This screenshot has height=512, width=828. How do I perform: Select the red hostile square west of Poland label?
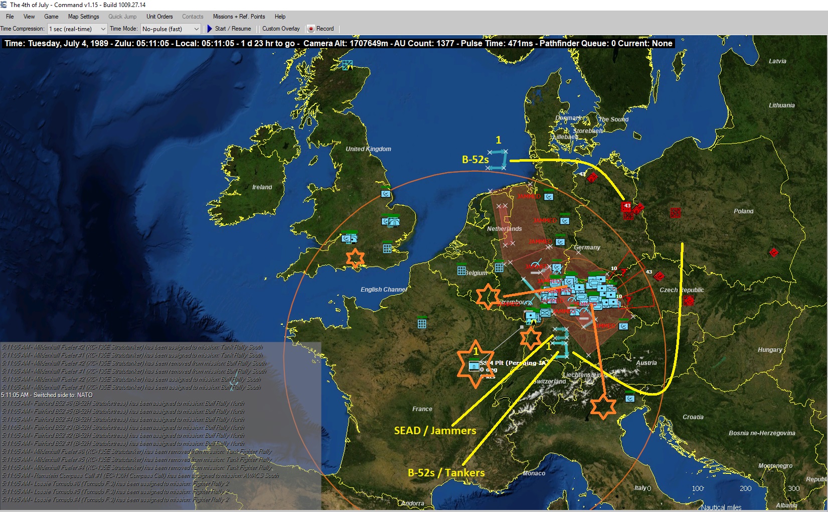[x=676, y=213]
